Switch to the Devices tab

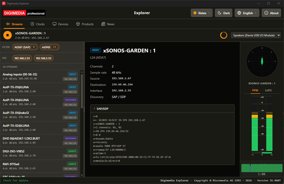(60, 24)
